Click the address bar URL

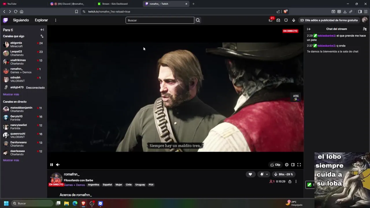pyautogui.click(x=109, y=12)
